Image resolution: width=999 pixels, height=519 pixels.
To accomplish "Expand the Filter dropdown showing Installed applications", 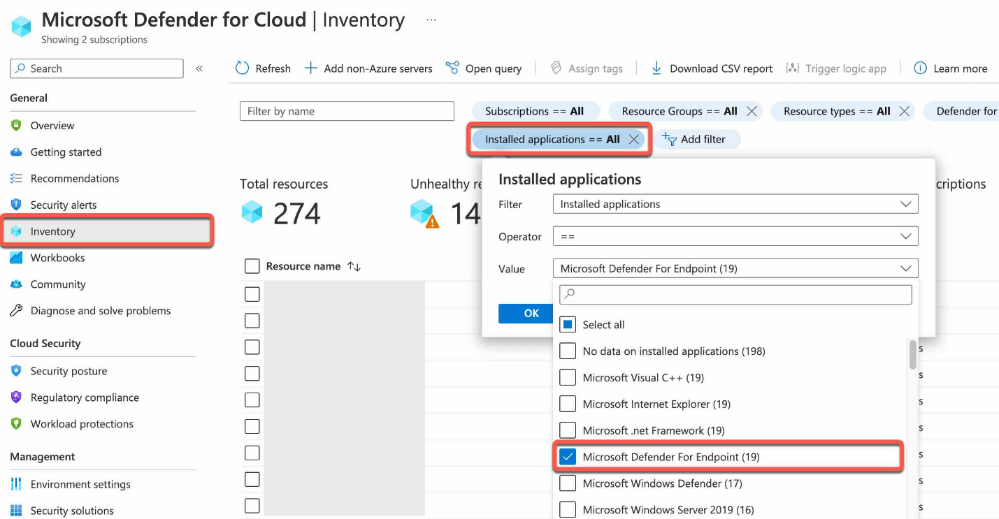I will coord(735,205).
